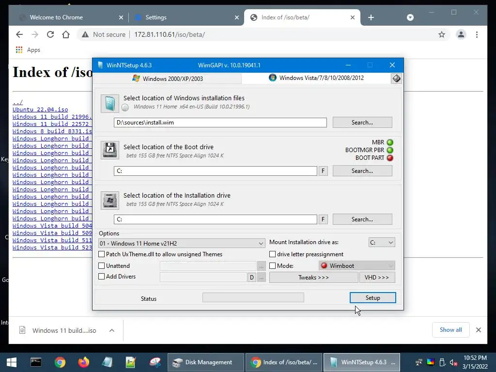Click Search for installation files
The width and height of the screenshot is (496, 372).
[x=362, y=123]
